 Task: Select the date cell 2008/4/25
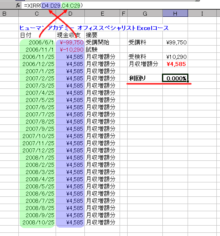click(x=37, y=179)
